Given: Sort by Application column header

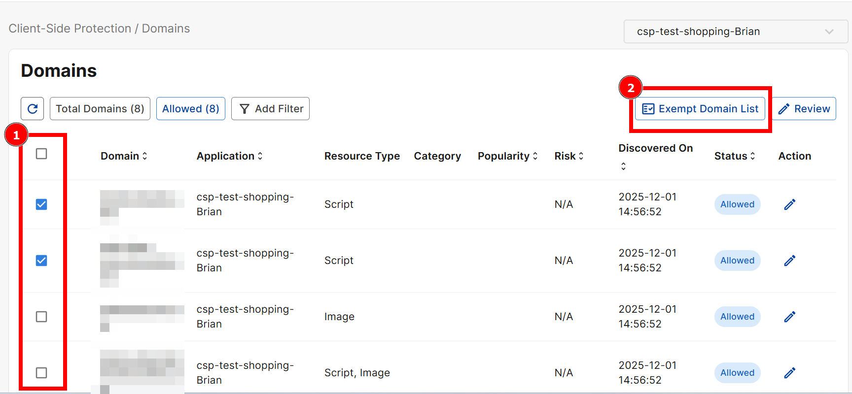Looking at the screenshot, I should coord(229,156).
